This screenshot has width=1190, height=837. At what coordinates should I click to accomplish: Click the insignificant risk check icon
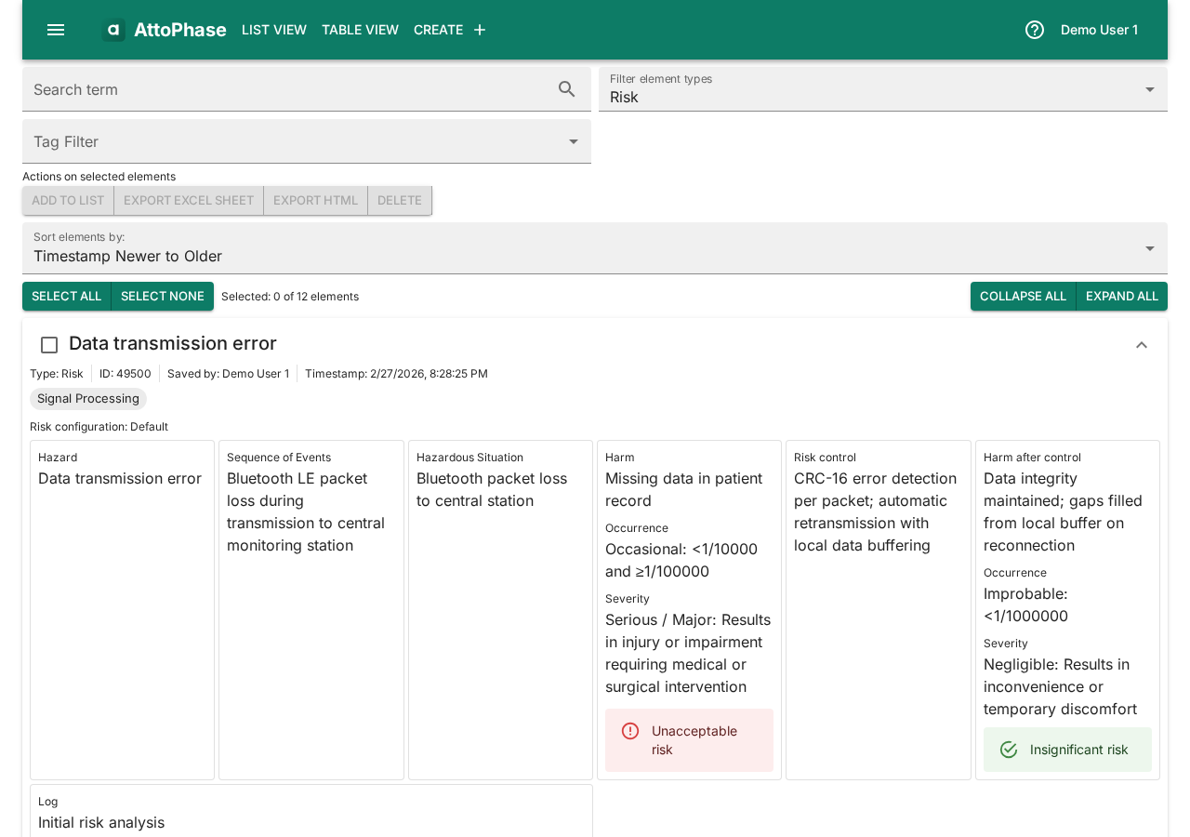(1009, 749)
